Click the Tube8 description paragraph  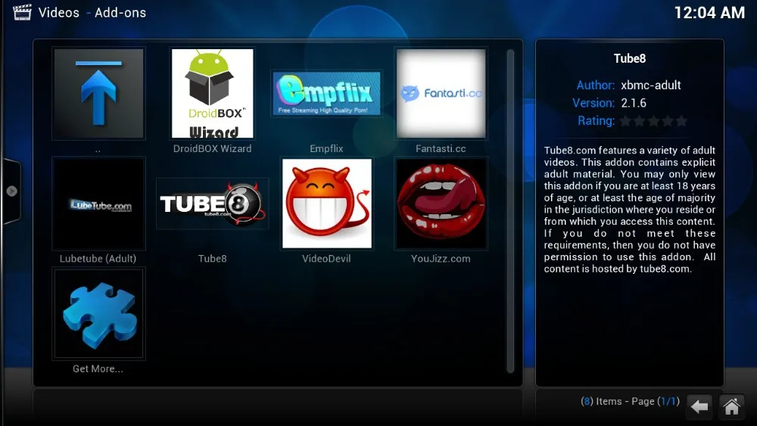pyautogui.click(x=630, y=210)
